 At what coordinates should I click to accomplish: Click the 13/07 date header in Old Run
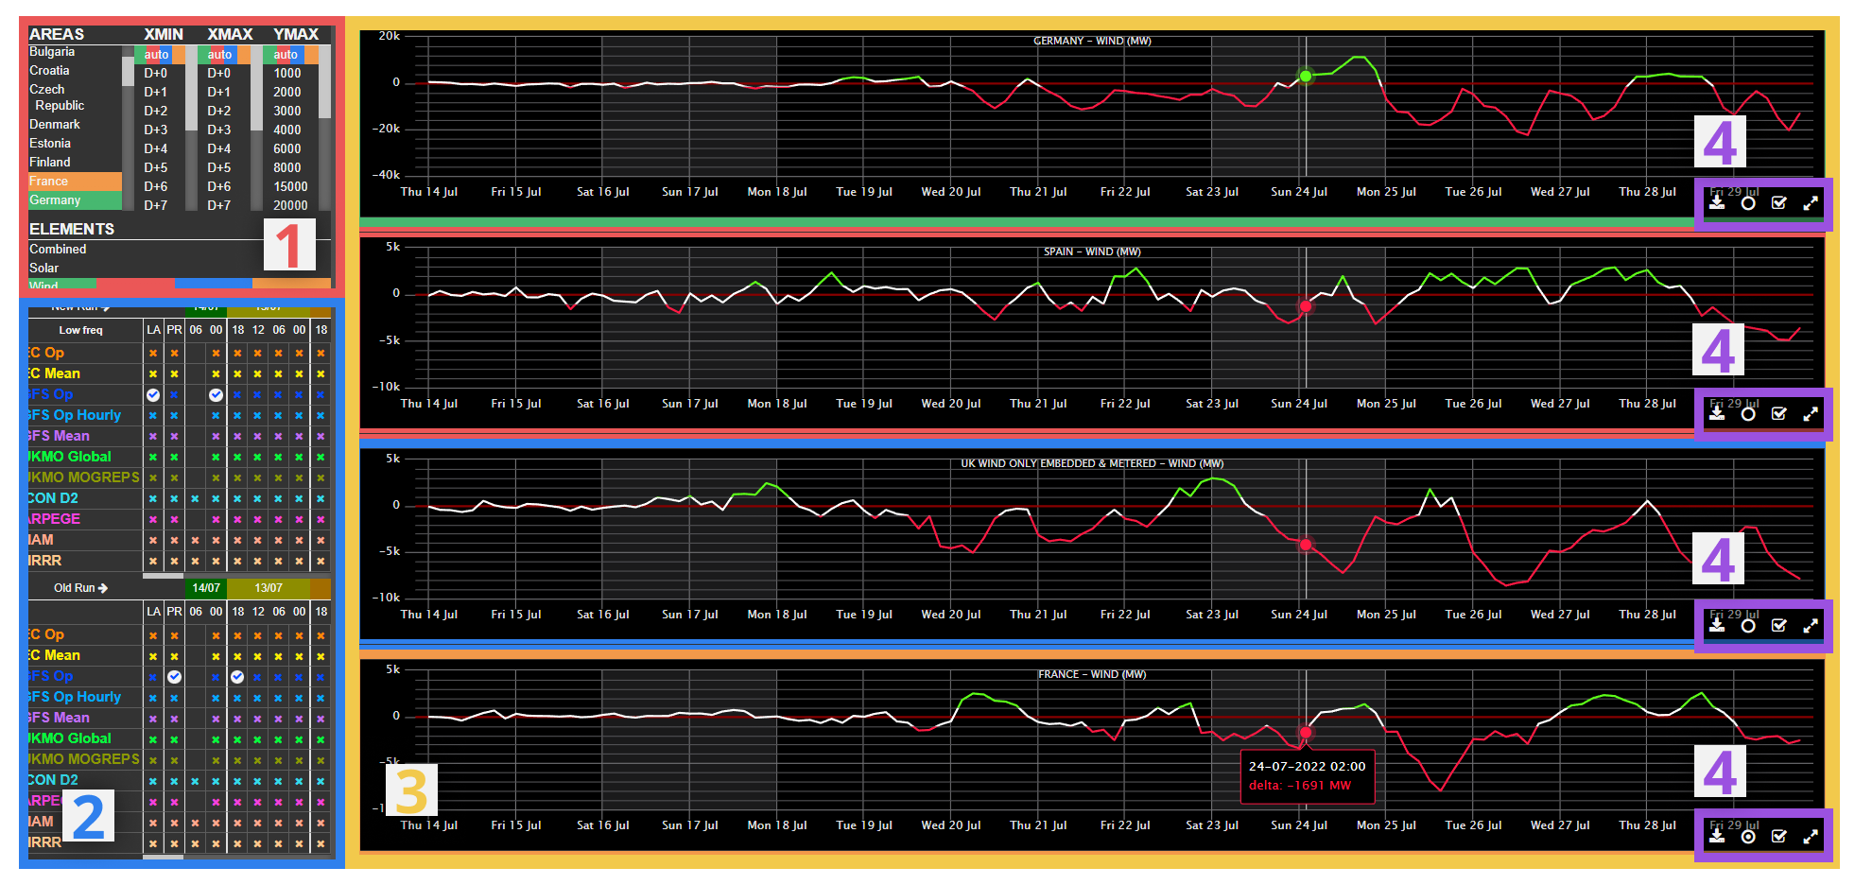(x=269, y=588)
